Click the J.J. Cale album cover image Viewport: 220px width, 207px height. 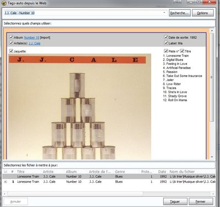pos(80,106)
